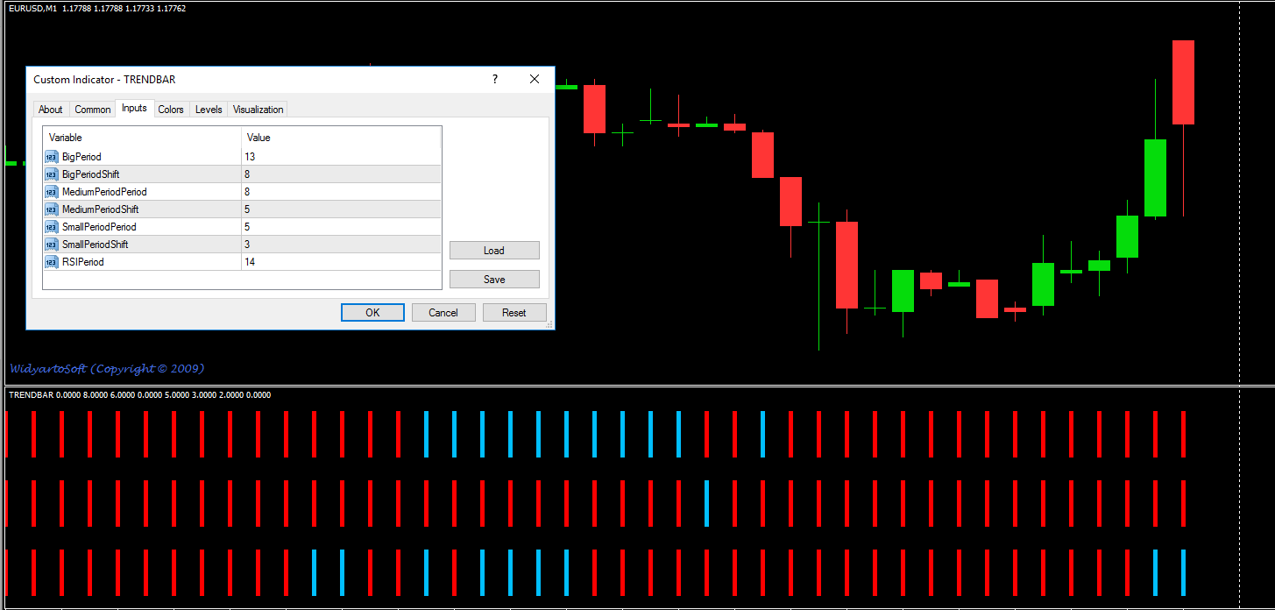Select the Inputs tab
The width and height of the screenshot is (1275, 610).
point(134,108)
